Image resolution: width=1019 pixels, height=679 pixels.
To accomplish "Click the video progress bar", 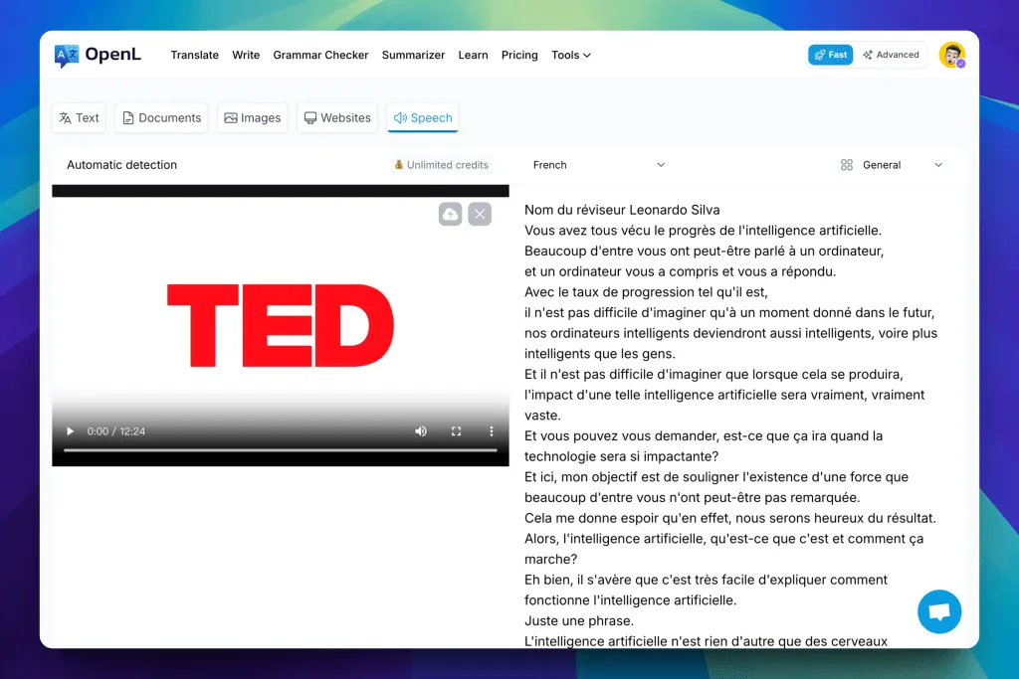I will (280, 450).
